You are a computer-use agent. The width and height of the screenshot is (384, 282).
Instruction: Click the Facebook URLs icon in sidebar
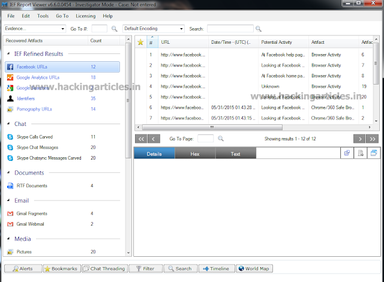tap(10, 67)
